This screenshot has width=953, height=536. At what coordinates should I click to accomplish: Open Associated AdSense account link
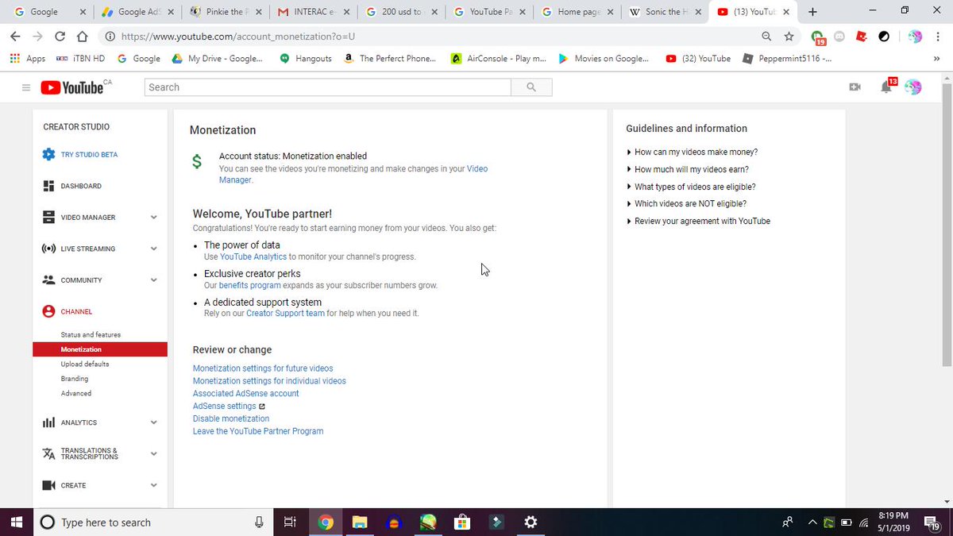pyautogui.click(x=246, y=393)
